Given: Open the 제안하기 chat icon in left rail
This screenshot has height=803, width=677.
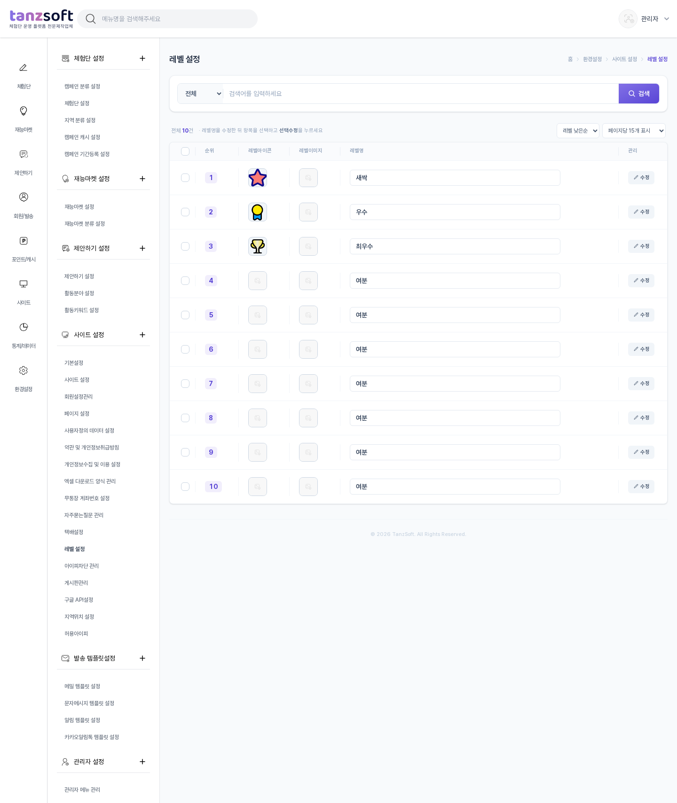Looking at the screenshot, I should coord(23,154).
